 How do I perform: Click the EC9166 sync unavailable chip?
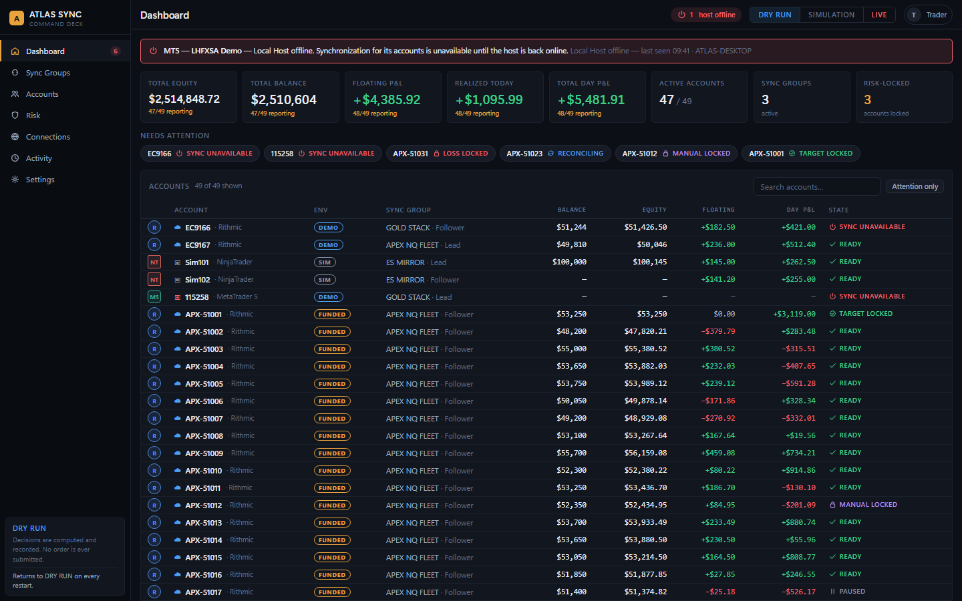point(200,154)
